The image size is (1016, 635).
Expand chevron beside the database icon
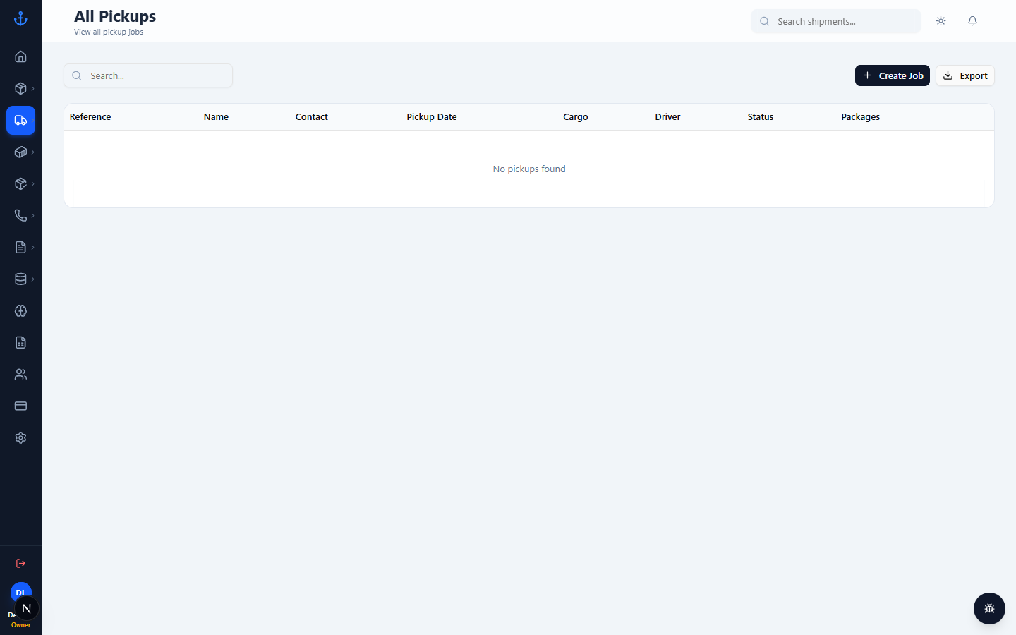click(x=32, y=279)
